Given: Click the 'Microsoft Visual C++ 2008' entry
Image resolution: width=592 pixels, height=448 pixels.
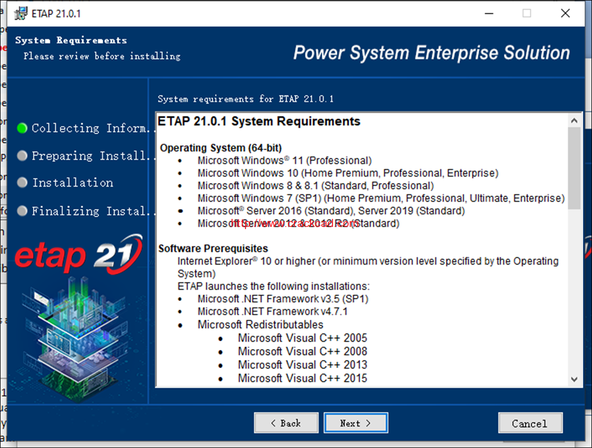Looking at the screenshot, I should point(302,351).
